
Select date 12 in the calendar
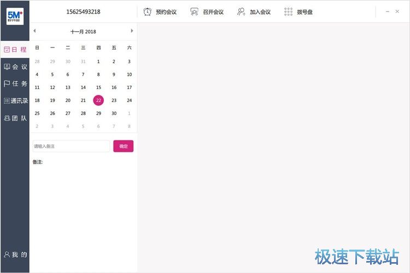point(52,87)
